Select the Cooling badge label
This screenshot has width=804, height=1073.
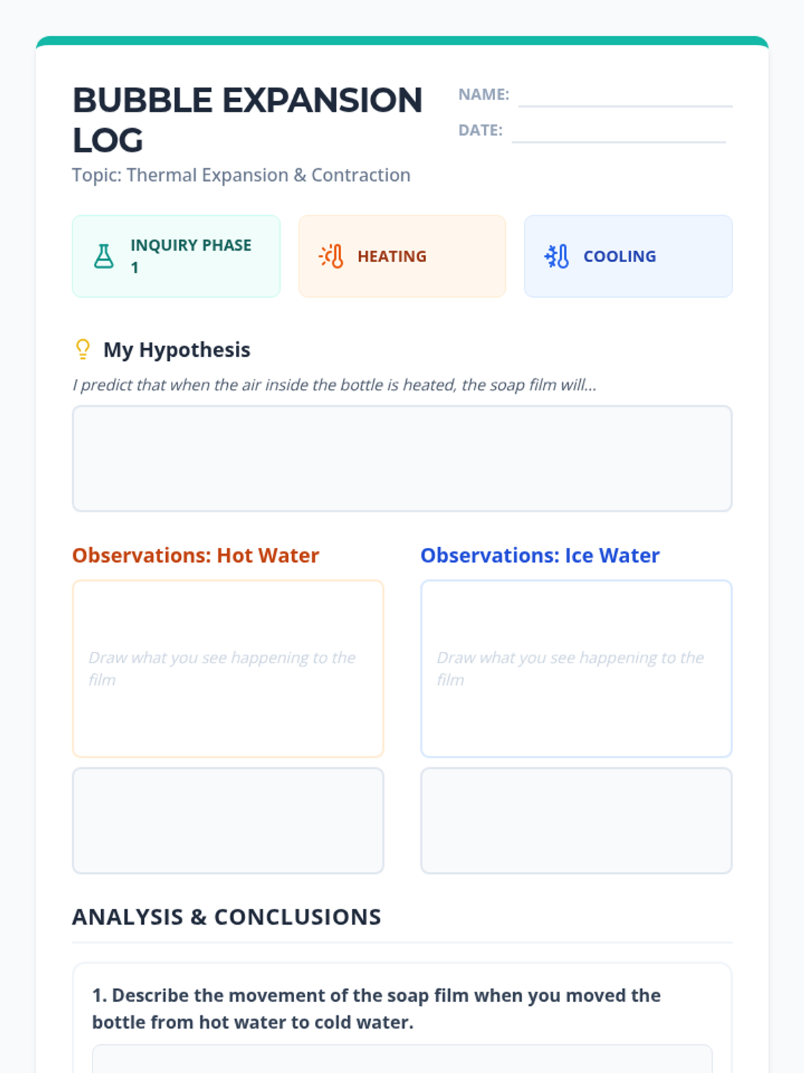[x=620, y=256]
